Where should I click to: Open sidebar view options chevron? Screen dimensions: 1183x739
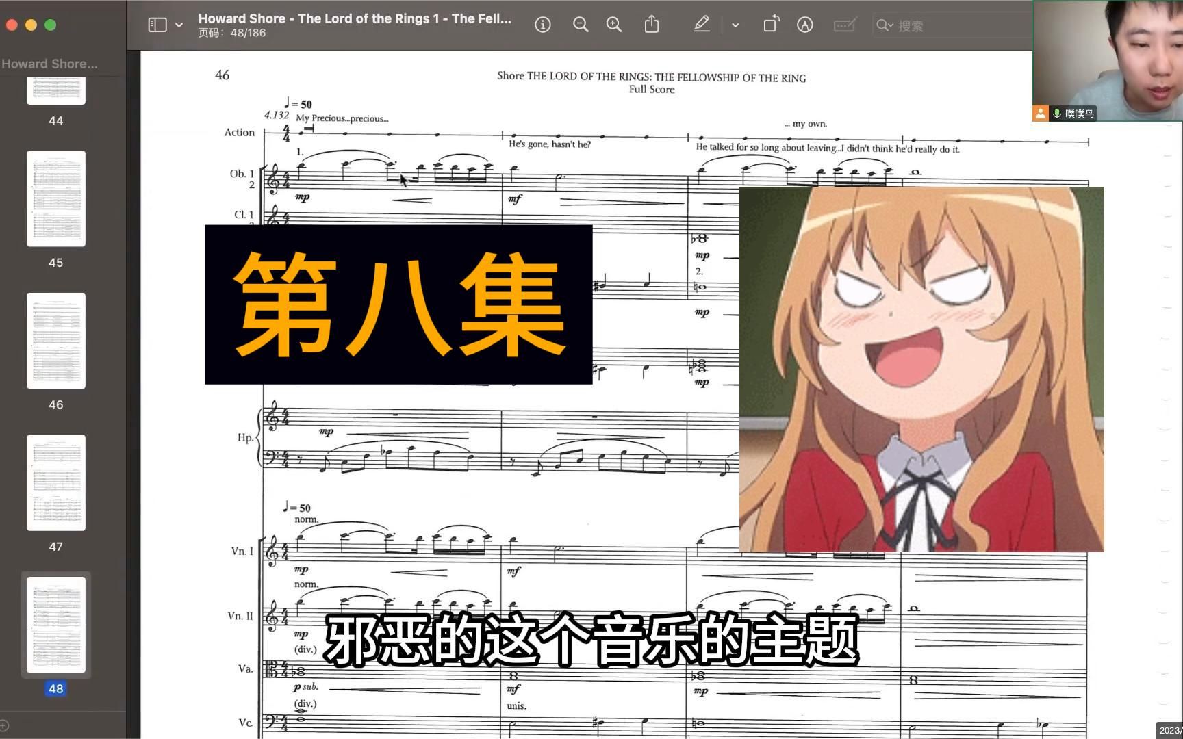pyautogui.click(x=179, y=25)
